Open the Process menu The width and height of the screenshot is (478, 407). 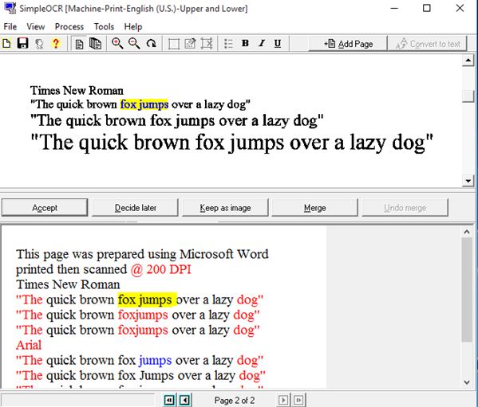[69, 27]
